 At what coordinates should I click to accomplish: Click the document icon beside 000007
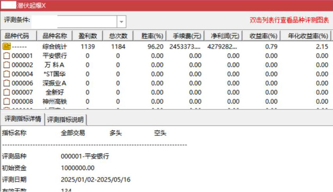(7, 92)
